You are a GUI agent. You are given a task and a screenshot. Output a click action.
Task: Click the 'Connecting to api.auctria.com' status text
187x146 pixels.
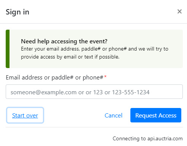(147, 138)
